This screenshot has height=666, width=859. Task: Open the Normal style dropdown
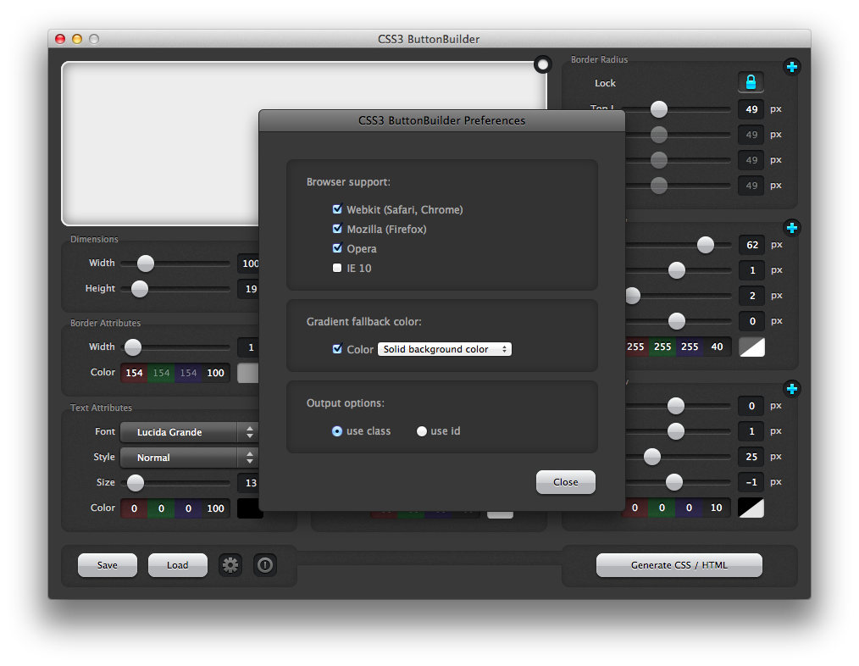[189, 458]
